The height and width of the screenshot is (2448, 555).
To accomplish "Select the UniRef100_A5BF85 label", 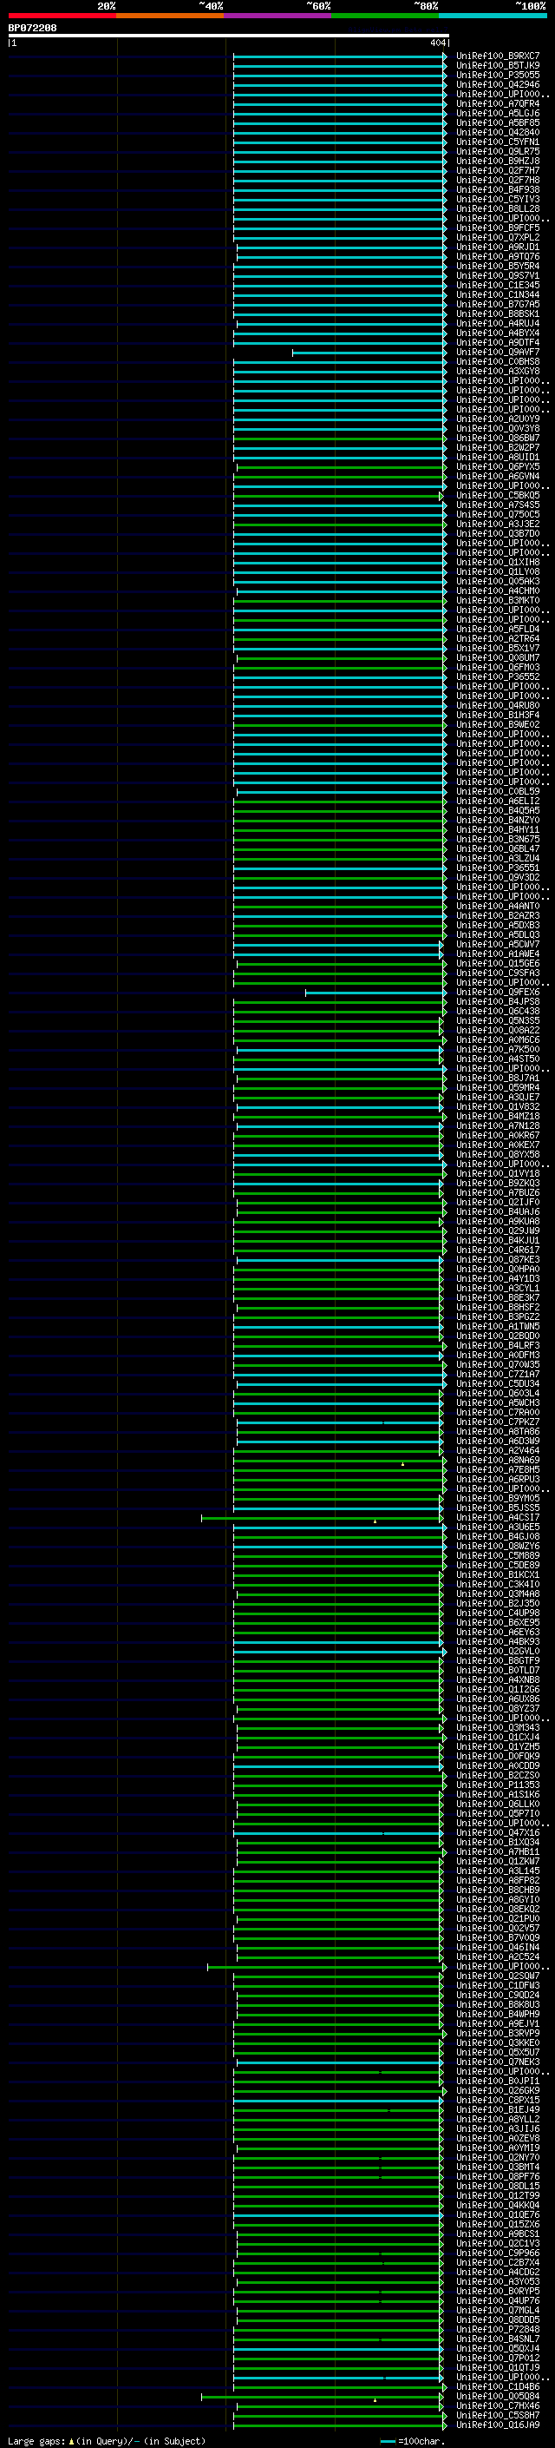I will coord(498,122).
